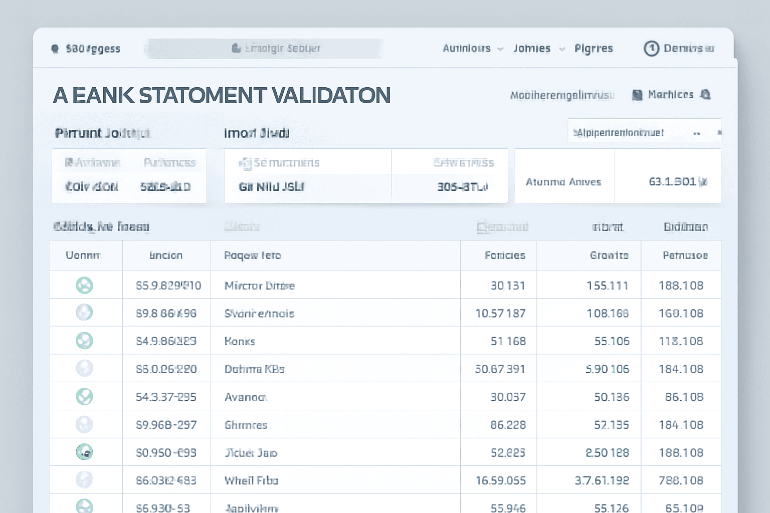Click the small x icon in dropdown box
This screenshot has width=770, height=513.
(719, 132)
